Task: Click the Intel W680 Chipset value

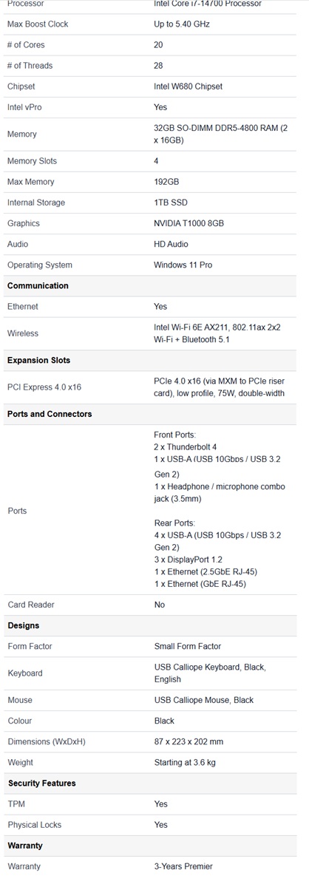Action: click(x=188, y=86)
